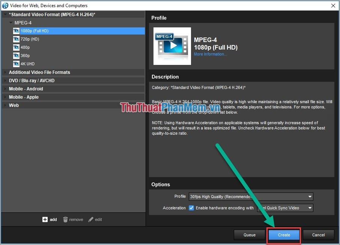This screenshot has height=245, width=340.
Task: Click the application icon in the title bar
Action: [5, 5]
